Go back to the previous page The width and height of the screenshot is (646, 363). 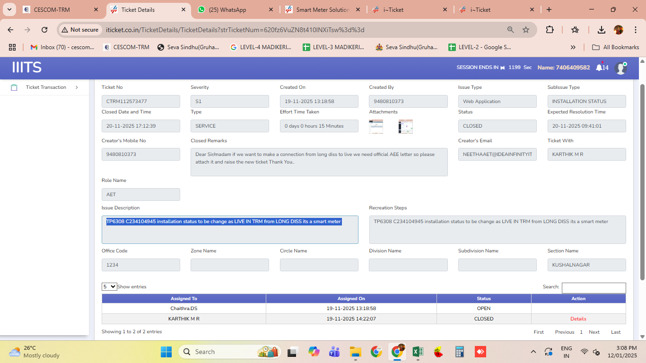[x=10, y=30]
